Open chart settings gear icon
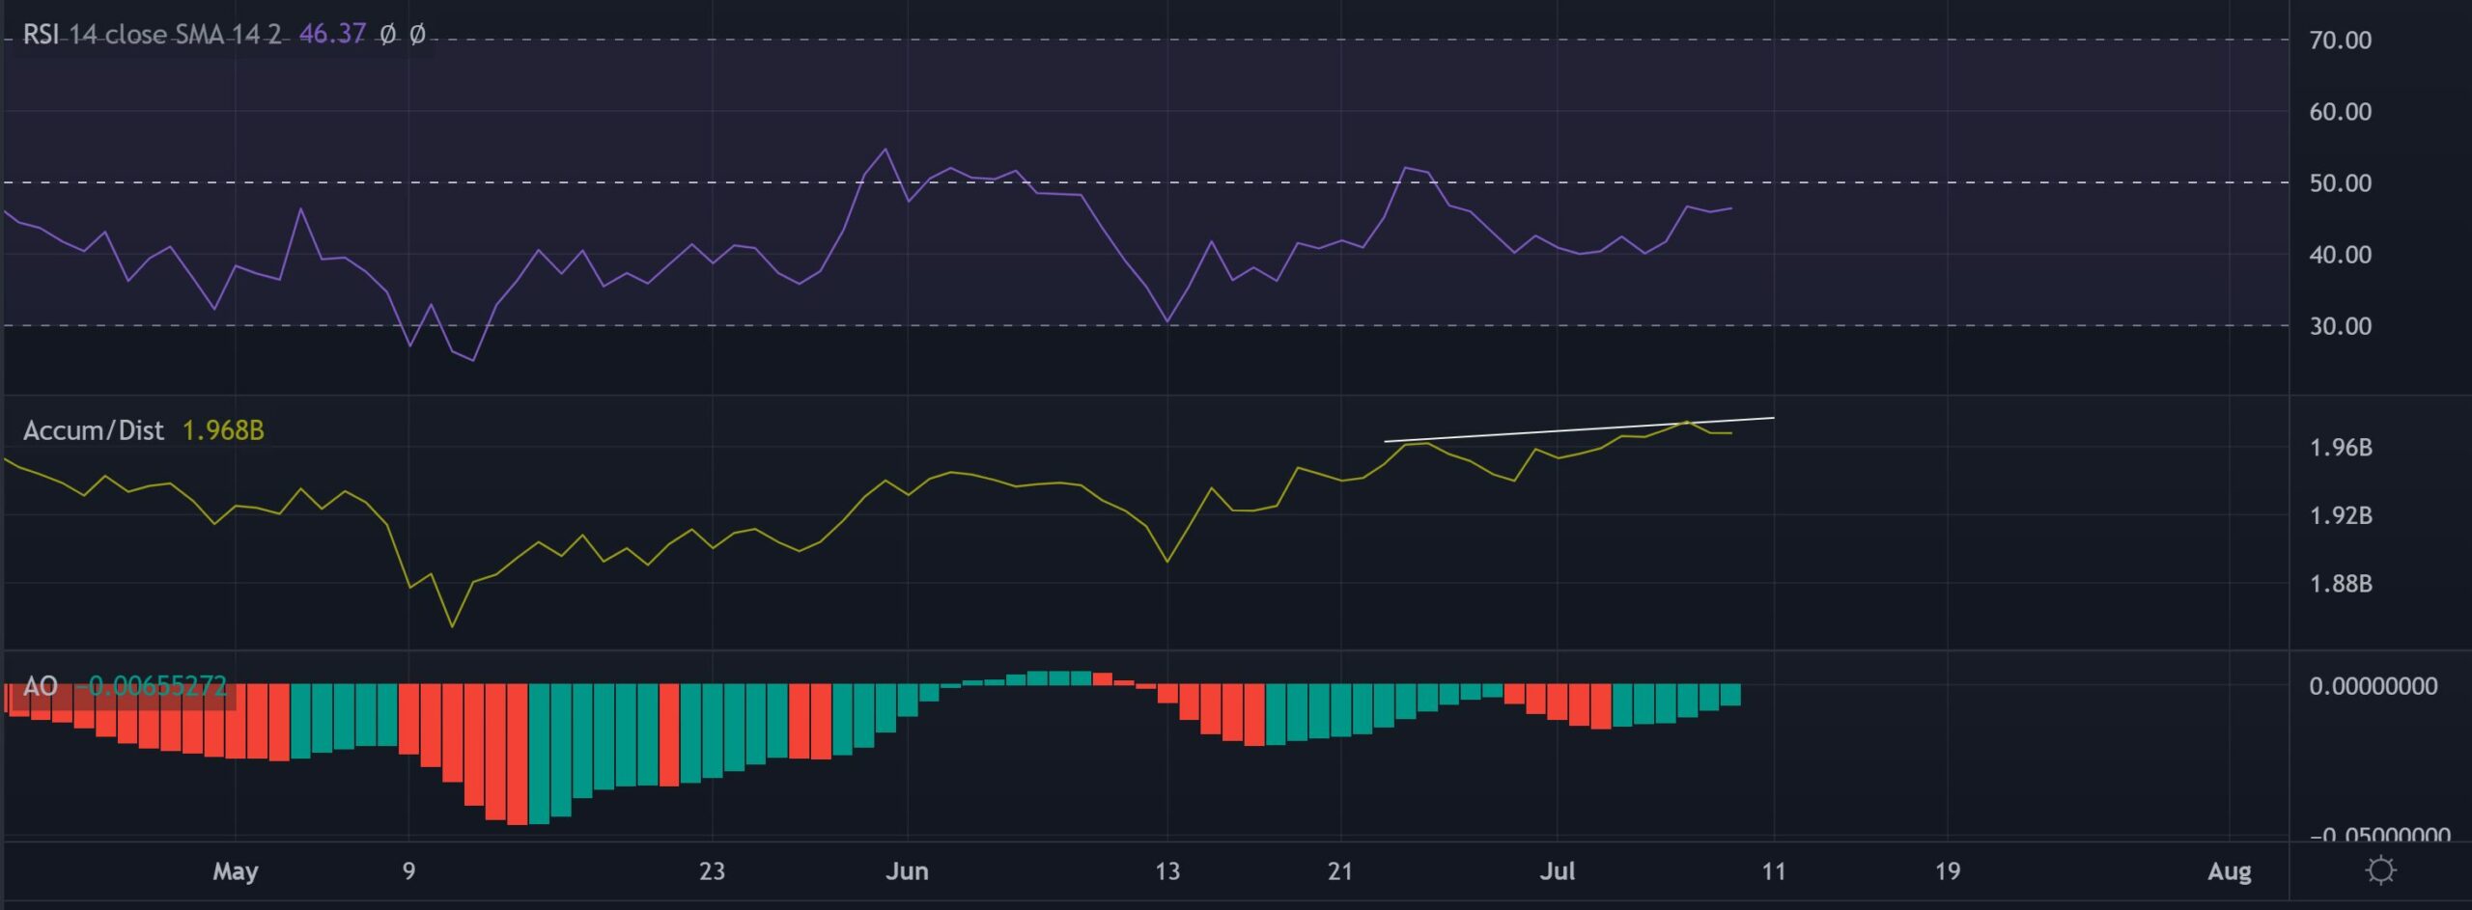Image resolution: width=2472 pixels, height=910 pixels. coord(2380,870)
